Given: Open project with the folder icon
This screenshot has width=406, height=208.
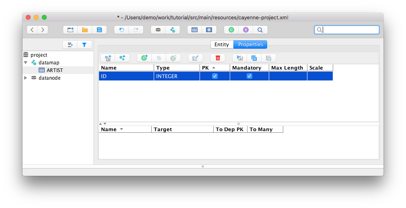Looking at the screenshot, I should coord(85,30).
